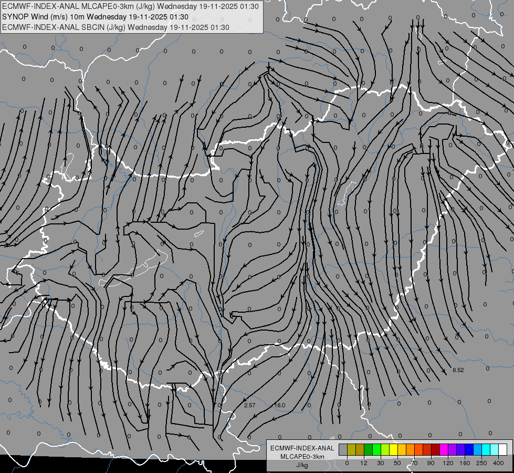Click the SBCIN title line
Image resolution: width=514 pixels, height=473 pixels.
pos(116,27)
